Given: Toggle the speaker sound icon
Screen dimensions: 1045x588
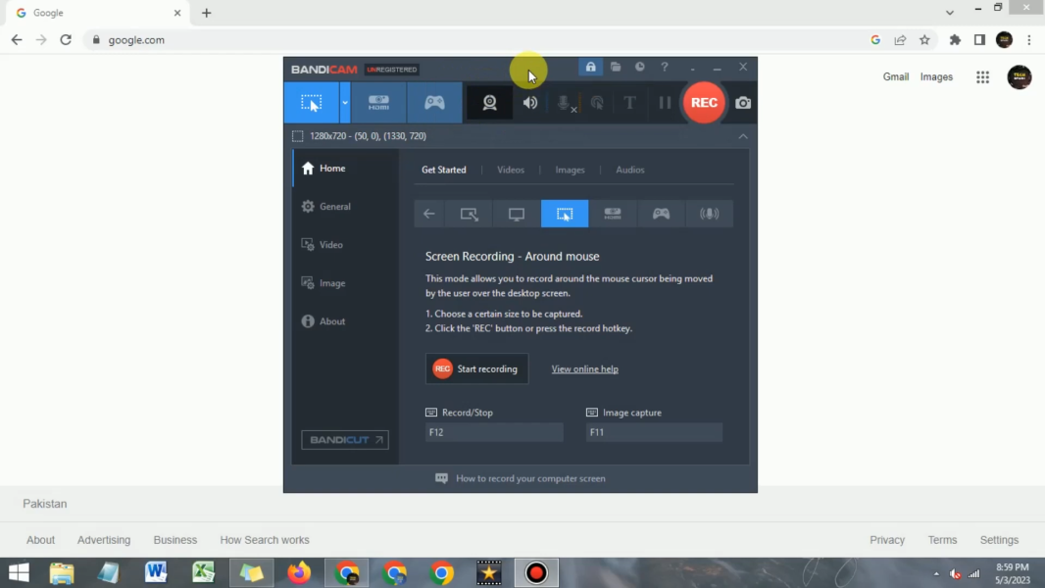Looking at the screenshot, I should point(530,103).
